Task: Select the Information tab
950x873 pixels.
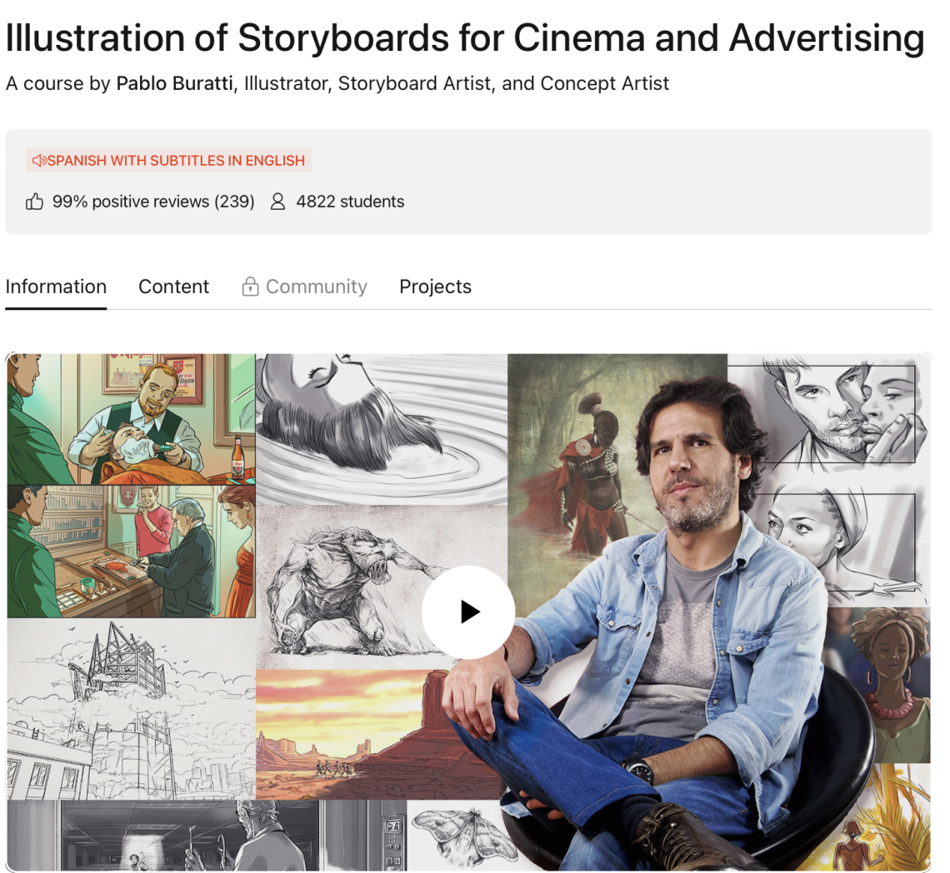Action: pyautogui.click(x=56, y=287)
